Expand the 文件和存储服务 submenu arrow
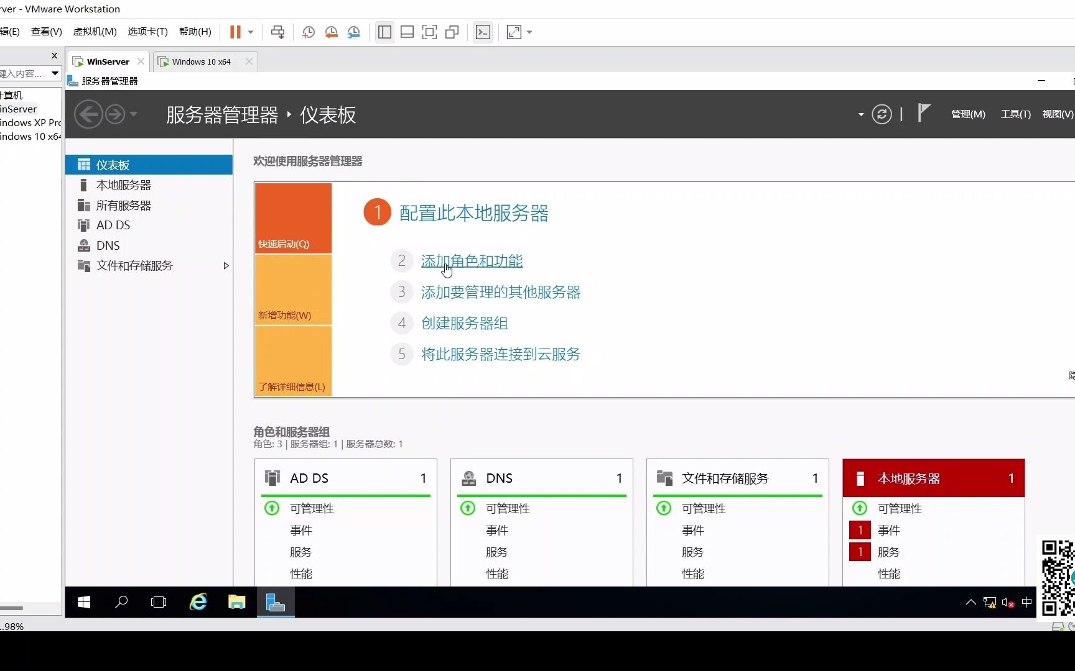1075x671 pixels. click(x=226, y=266)
